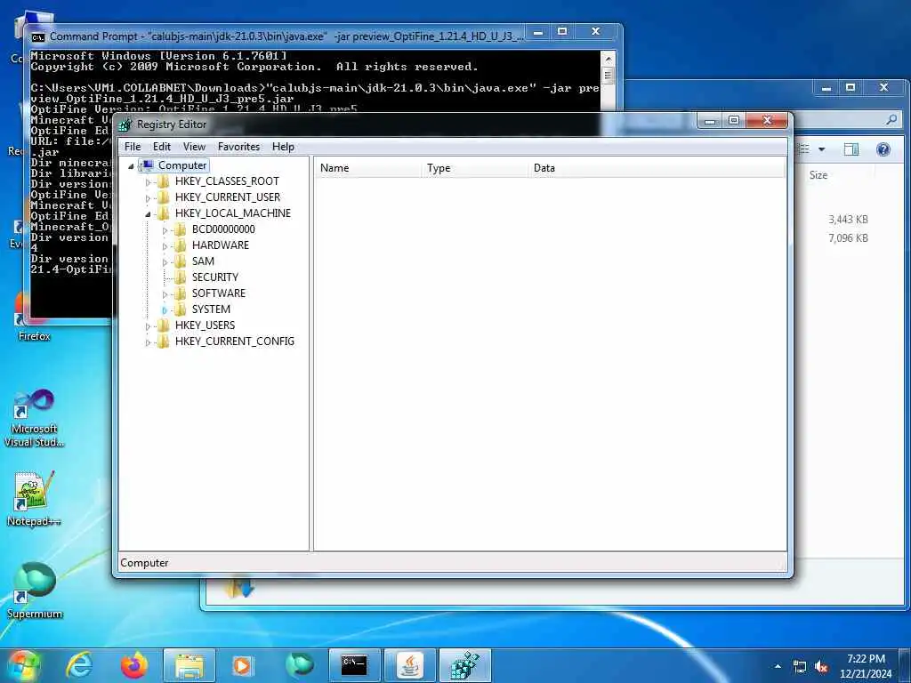Screen dimensions: 911x683
Task: Click the Registry Editor title bar icon
Action: 125,125
